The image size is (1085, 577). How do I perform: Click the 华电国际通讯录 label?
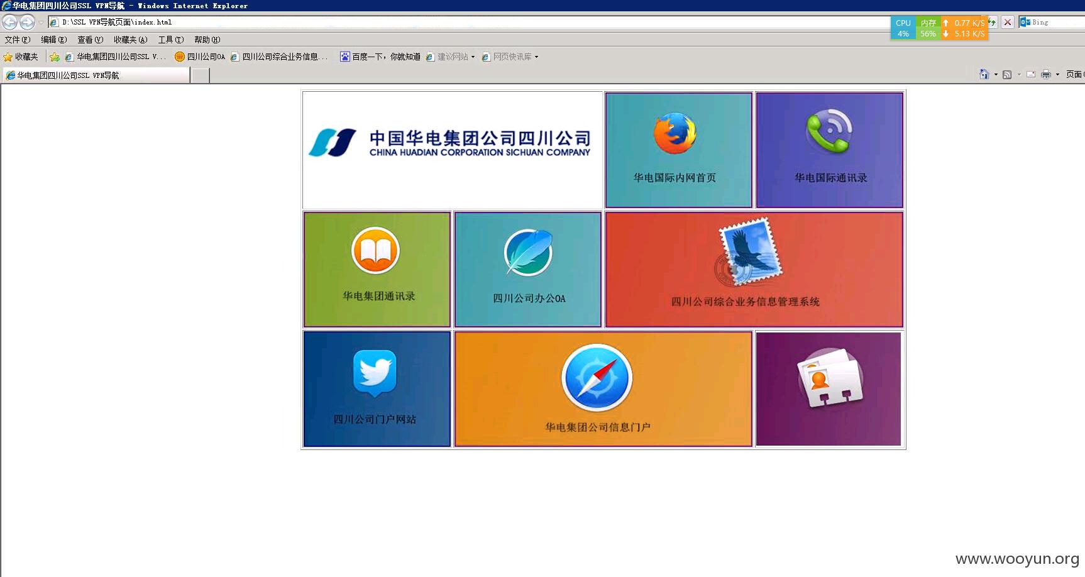coord(830,178)
